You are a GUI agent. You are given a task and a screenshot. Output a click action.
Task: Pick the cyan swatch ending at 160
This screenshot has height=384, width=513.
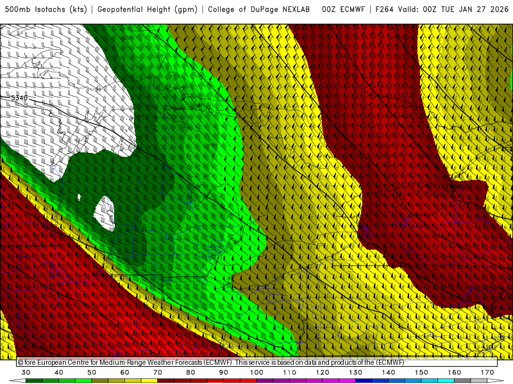tap(446, 381)
